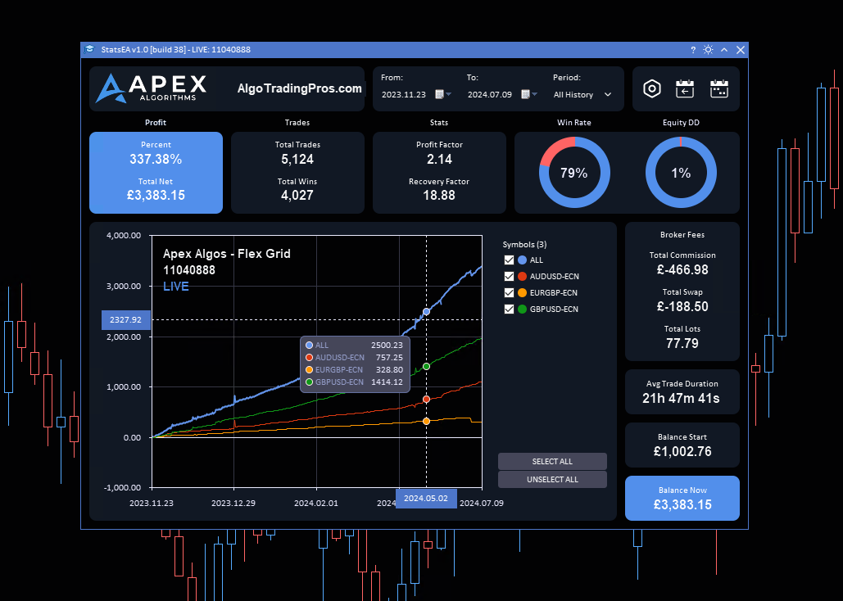Open the From date picker calendar icon
Screen dimensions: 843x601
(442, 93)
